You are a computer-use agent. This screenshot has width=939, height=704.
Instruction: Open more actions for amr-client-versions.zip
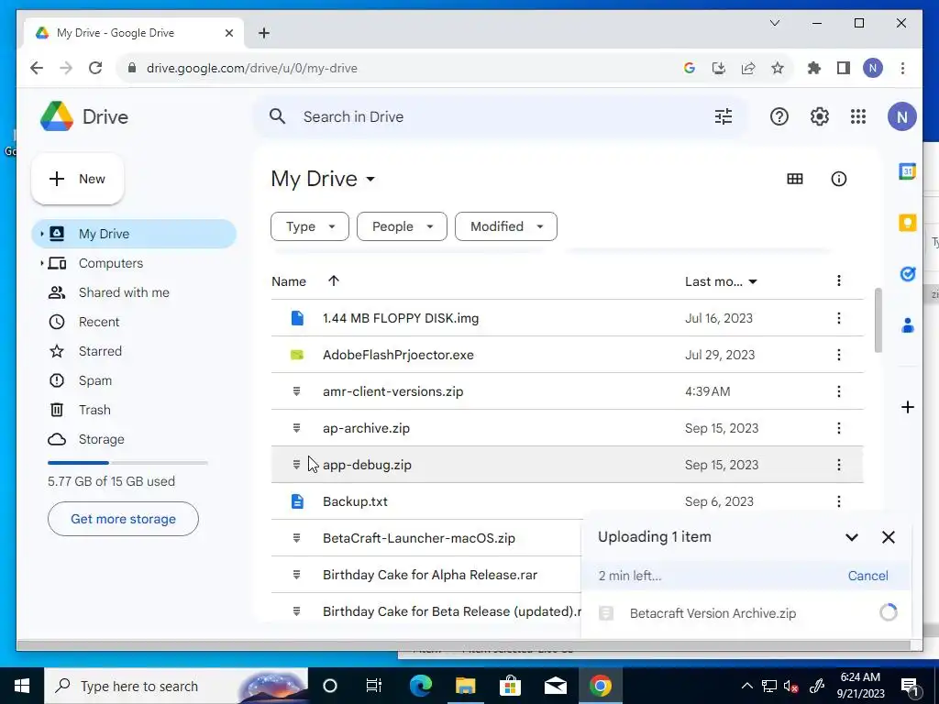pos(838,391)
